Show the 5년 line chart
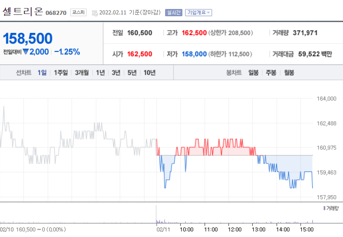This screenshot has height=237, width=343. pyautogui.click(x=132, y=73)
